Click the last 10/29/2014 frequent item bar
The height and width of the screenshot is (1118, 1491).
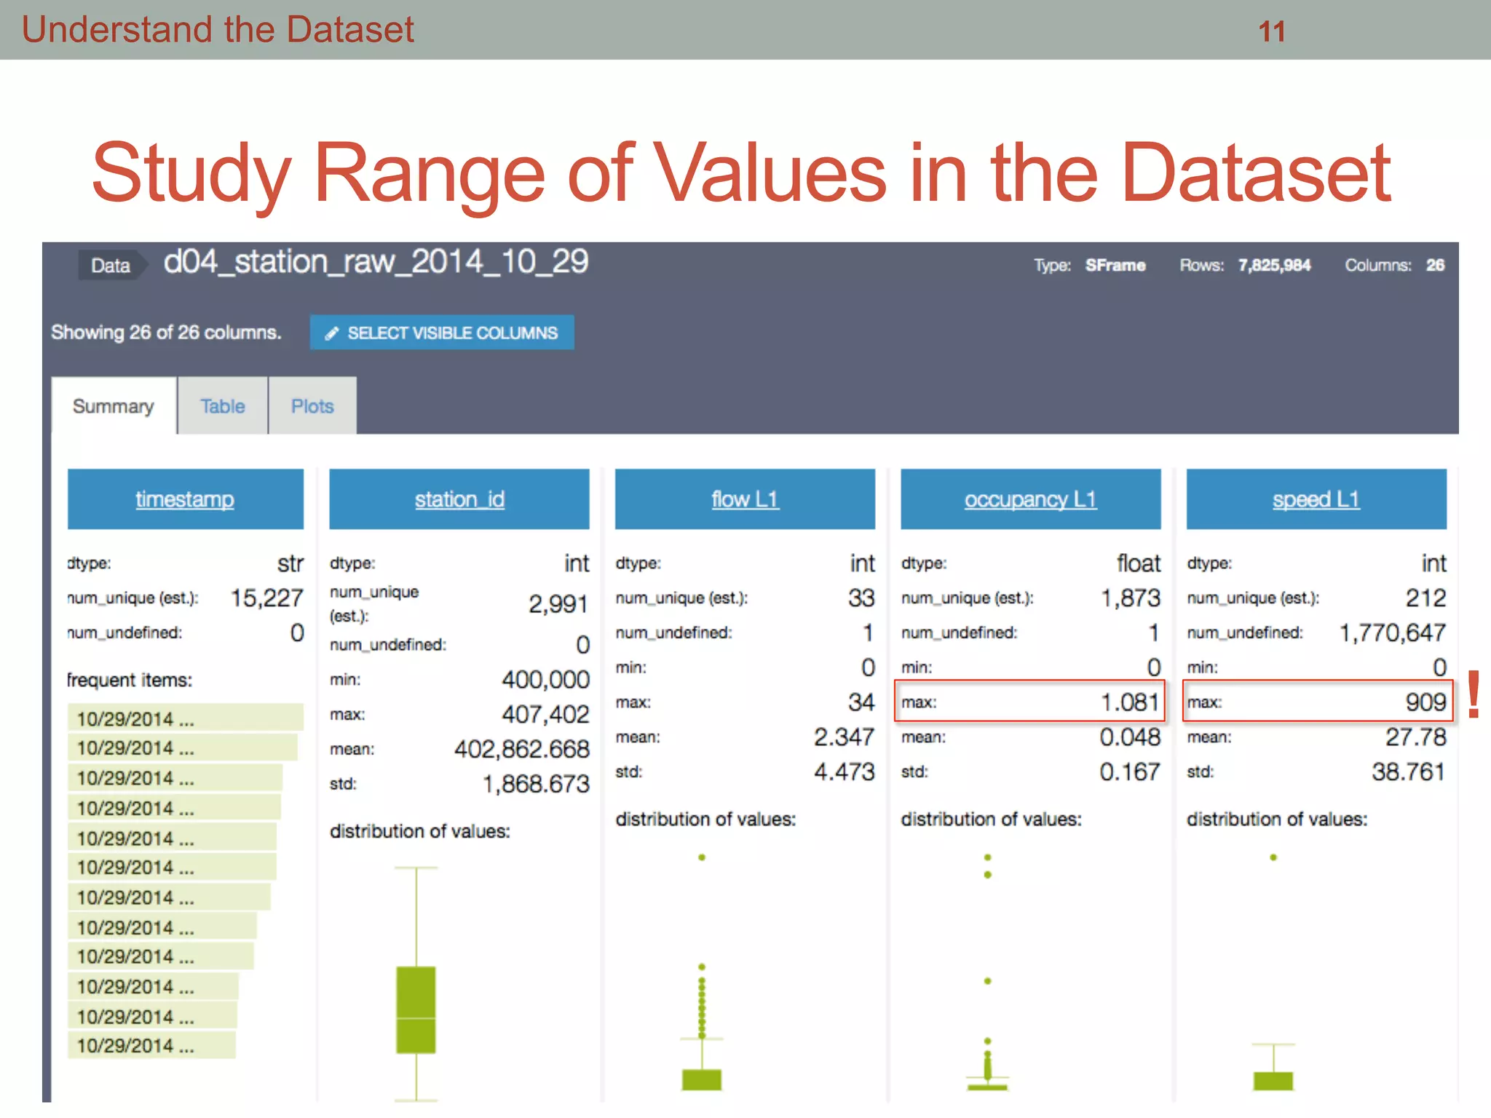click(x=151, y=1045)
